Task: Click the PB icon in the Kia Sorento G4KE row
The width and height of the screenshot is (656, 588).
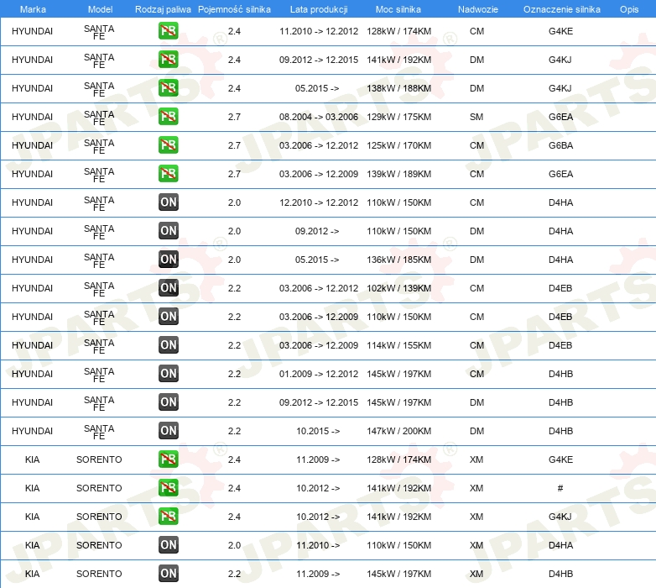Action: pos(168,459)
